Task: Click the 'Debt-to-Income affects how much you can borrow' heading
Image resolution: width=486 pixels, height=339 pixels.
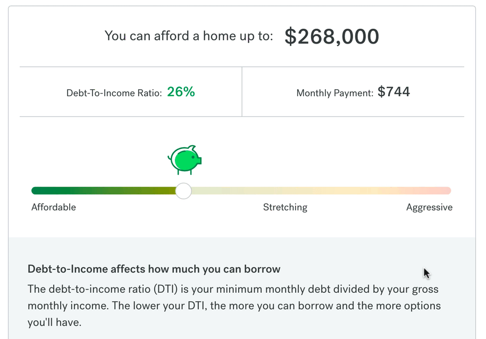Action: tap(154, 269)
